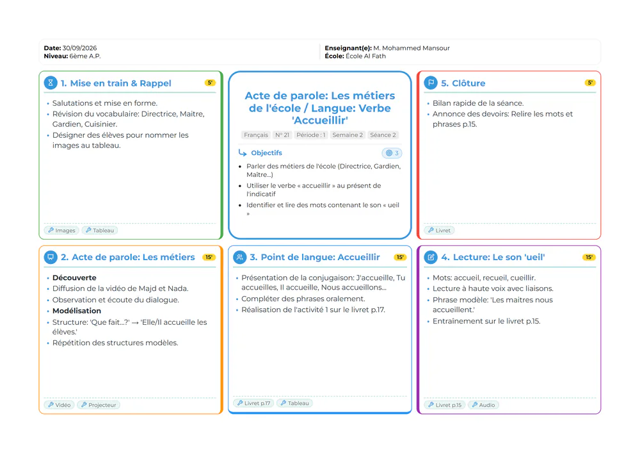Click the heading '4. Lecture: Le son 'ueil''

pos(493,257)
